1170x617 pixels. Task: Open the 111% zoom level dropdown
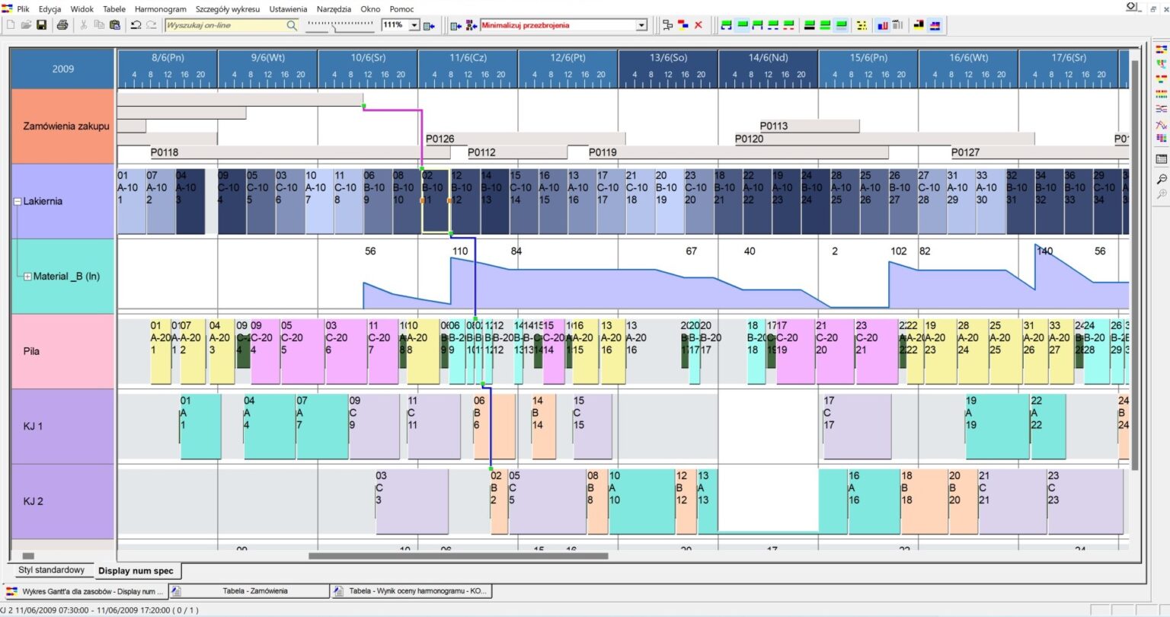click(414, 25)
